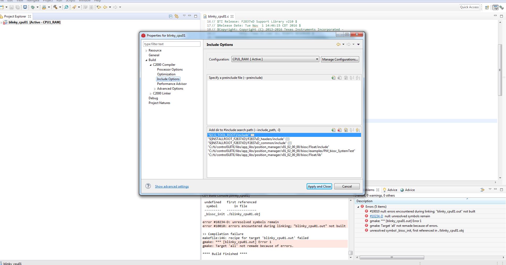This screenshot has height=265, width=506.
Task: Add a directory to the include search path
Action: coord(333,130)
